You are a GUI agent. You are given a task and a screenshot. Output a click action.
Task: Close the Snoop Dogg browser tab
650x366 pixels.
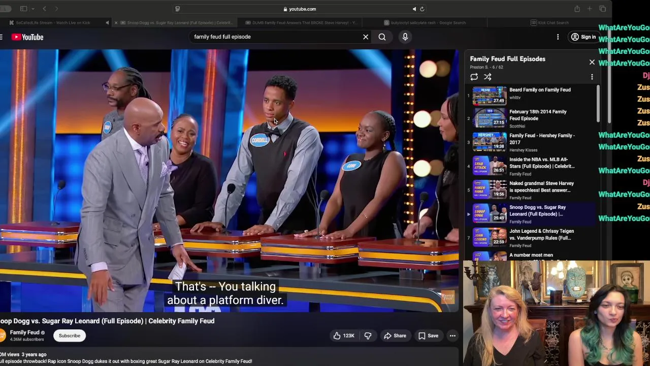(x=116, y=22)
